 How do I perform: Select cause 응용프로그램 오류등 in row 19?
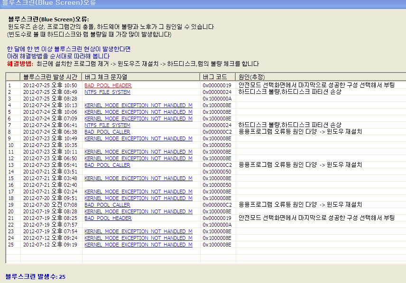tap(300, 204)
